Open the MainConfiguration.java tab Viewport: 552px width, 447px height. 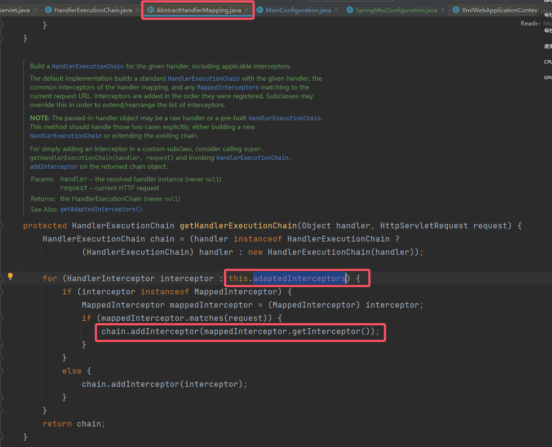[298, 10]
